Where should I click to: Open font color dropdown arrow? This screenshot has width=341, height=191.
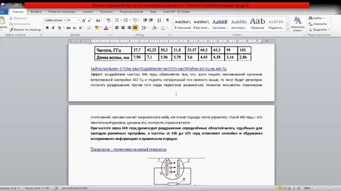[110, 28]
